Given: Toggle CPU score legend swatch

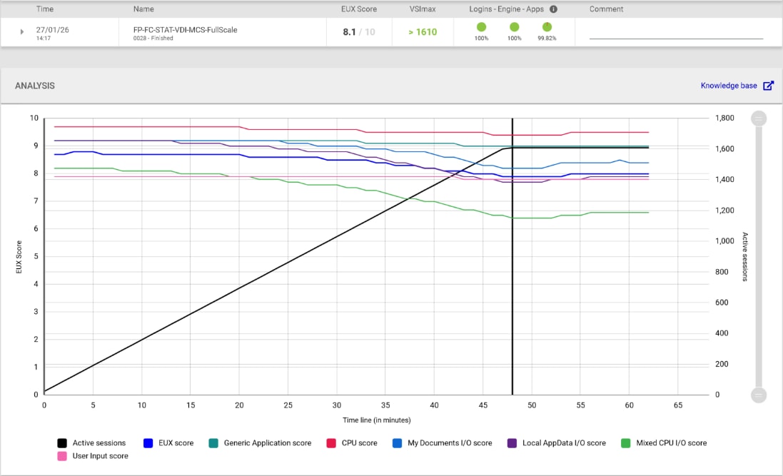Looking at the screenshot, I should [331, 443].
